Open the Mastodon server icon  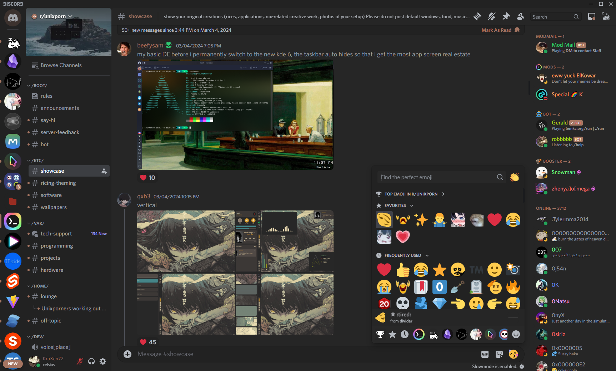[13, 142]
